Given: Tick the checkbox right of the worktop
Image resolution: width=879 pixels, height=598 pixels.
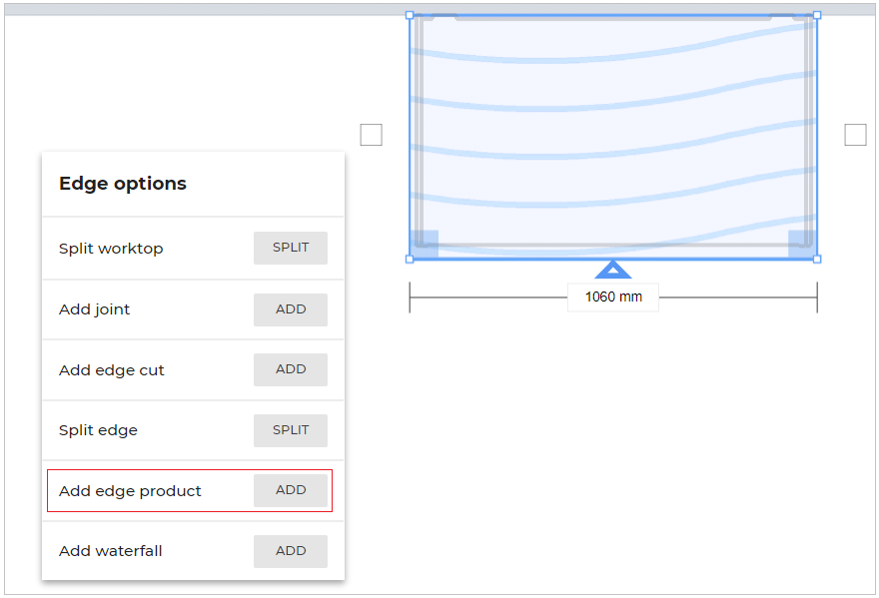Looking at the screenshot, I should [x=855, y=135].
